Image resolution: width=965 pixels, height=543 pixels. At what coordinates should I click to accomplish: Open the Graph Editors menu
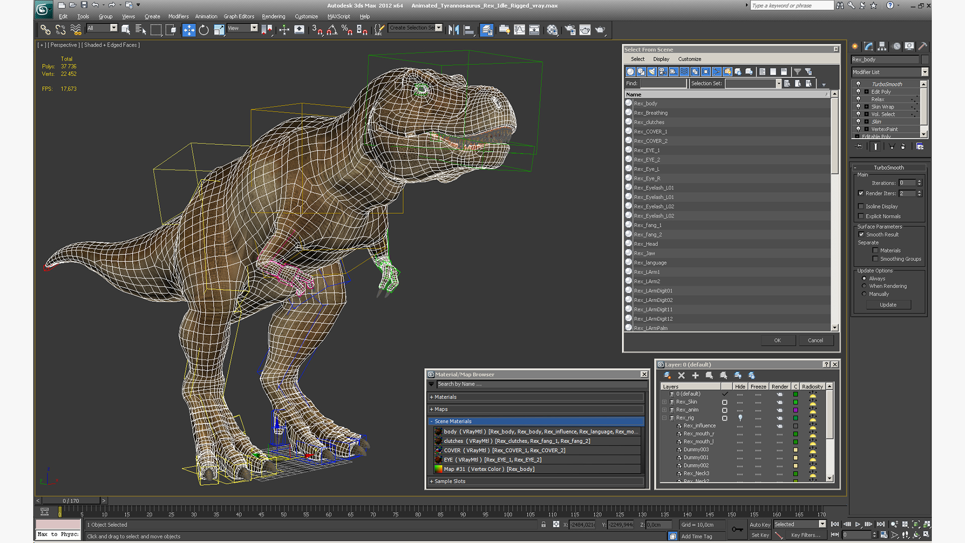pos(239,17)
